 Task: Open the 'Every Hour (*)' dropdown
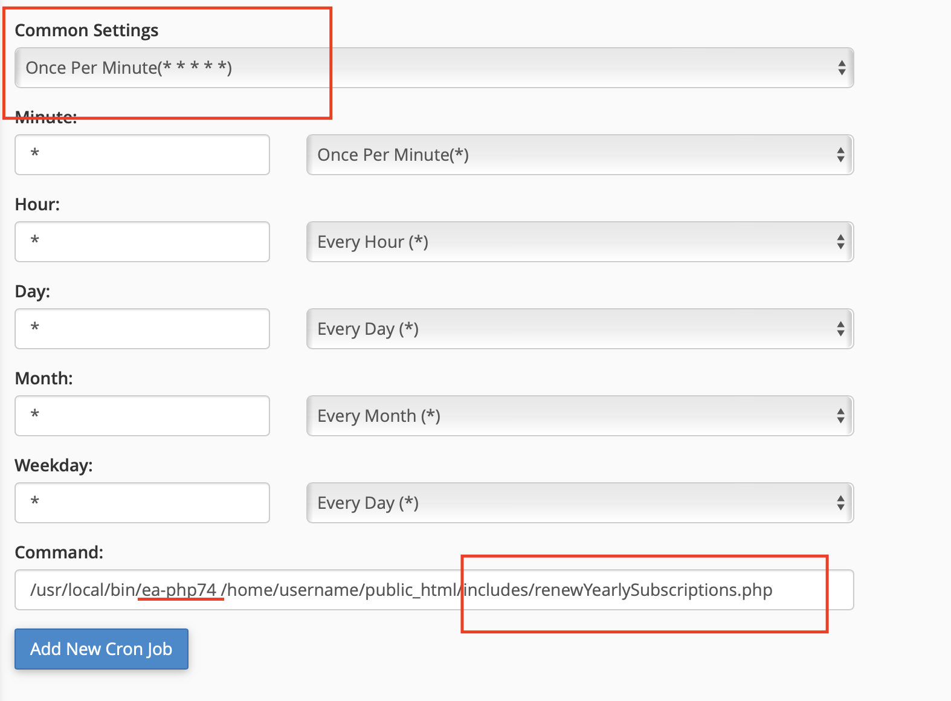click(x=579, y=242)
